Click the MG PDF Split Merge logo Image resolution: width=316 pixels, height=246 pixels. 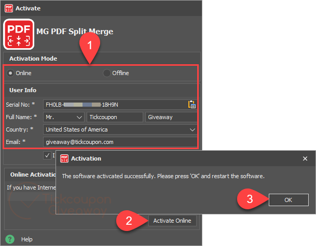(19, 34)
